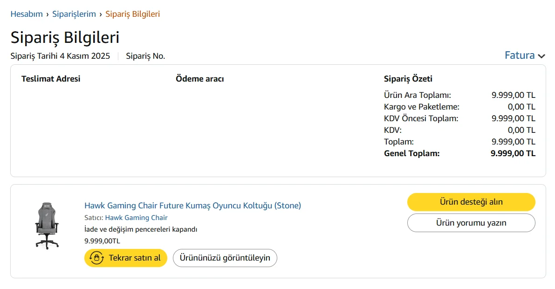
Task: Click the Sipariş No. label
Action: click(x=145, y=56)
